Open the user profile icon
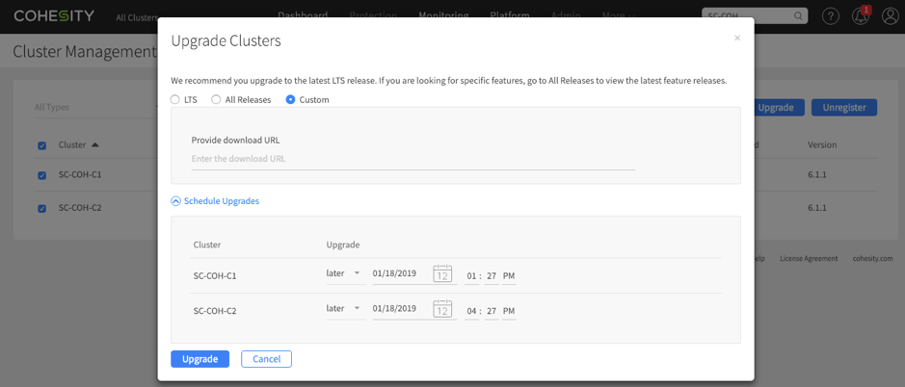 pos(890,16)
